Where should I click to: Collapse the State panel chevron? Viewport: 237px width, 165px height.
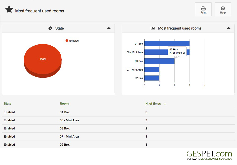click(109, 28)
